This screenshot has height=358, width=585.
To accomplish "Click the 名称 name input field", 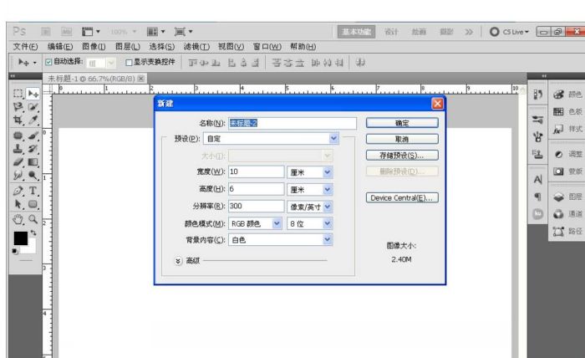I will pyautogui.click(x=292, y=123).
